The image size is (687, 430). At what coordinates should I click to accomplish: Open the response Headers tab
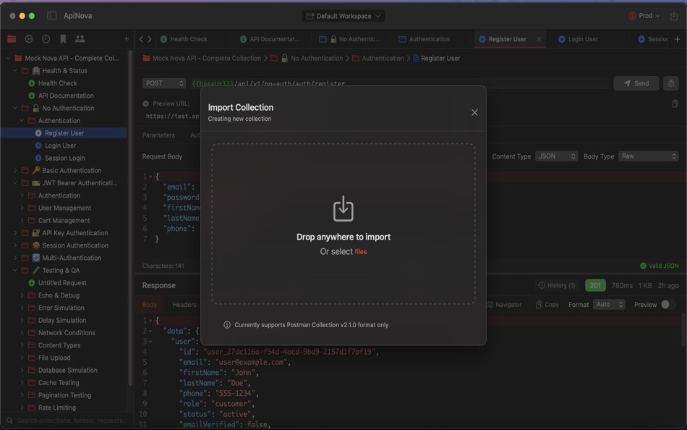pos(184,305)
